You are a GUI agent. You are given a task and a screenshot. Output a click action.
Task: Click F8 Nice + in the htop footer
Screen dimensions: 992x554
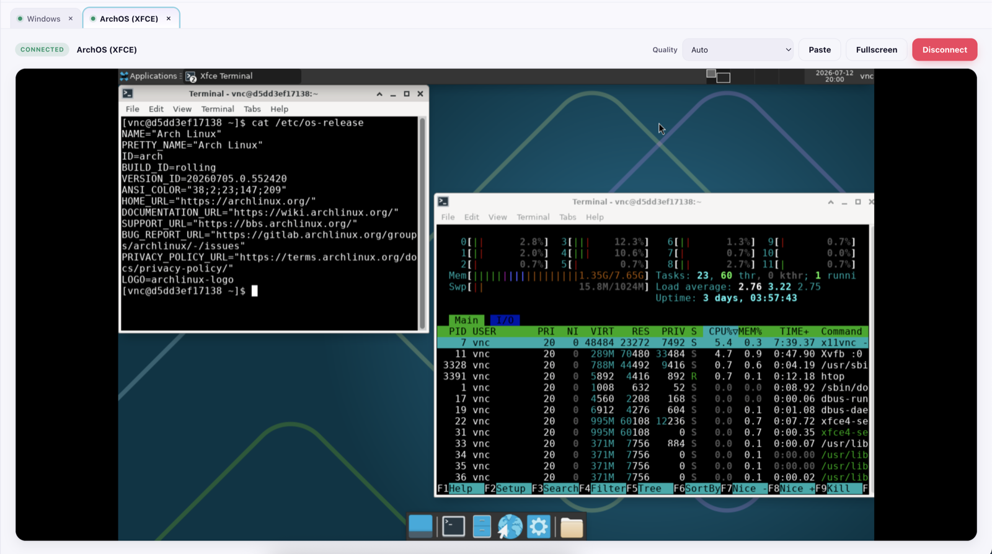[x=790, y=488]
